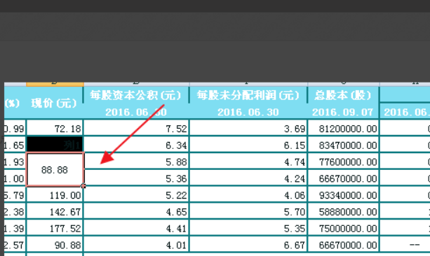Click the cell showing 6.15
The height and width of the screenshot is (256, 430).
click(x=248, y=144)
